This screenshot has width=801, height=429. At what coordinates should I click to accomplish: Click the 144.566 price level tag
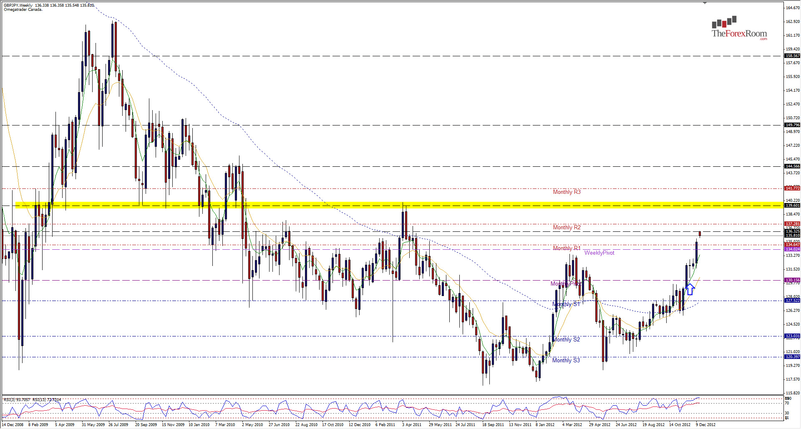click(x=792, y=166)
